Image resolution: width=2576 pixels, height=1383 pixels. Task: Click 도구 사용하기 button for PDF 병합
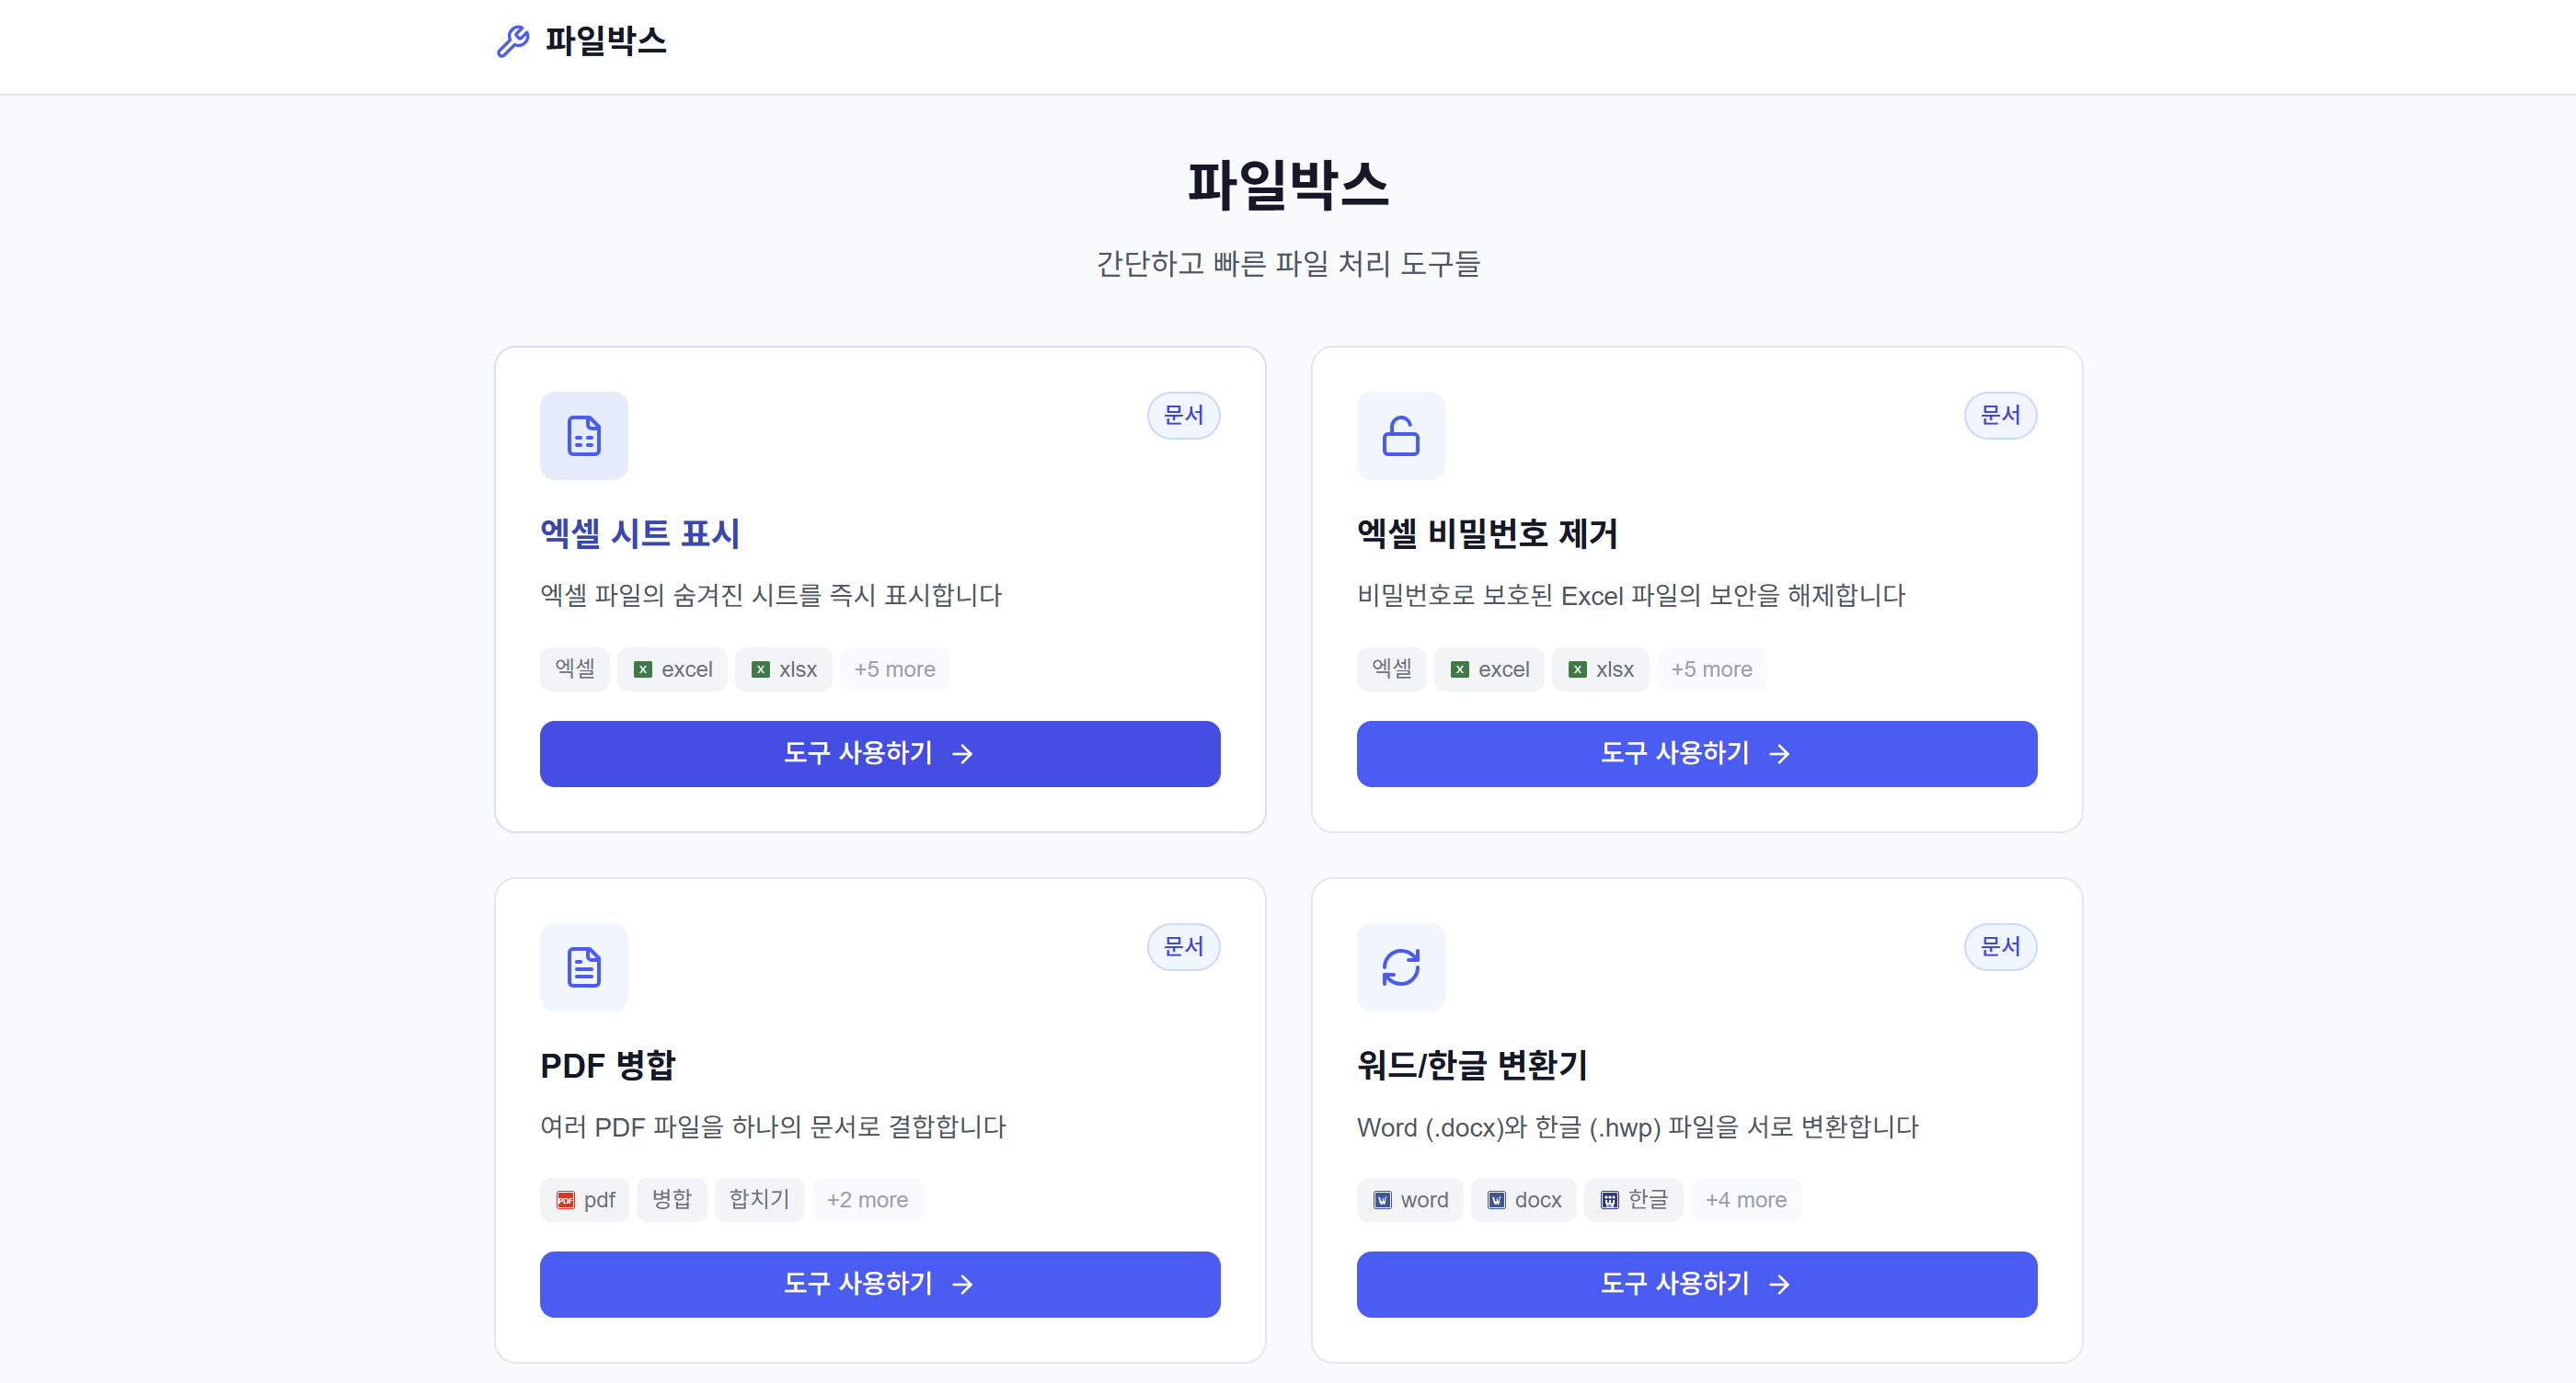(x=880, y=1286)
